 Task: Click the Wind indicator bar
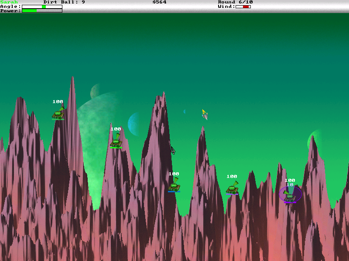pos(243,7)
